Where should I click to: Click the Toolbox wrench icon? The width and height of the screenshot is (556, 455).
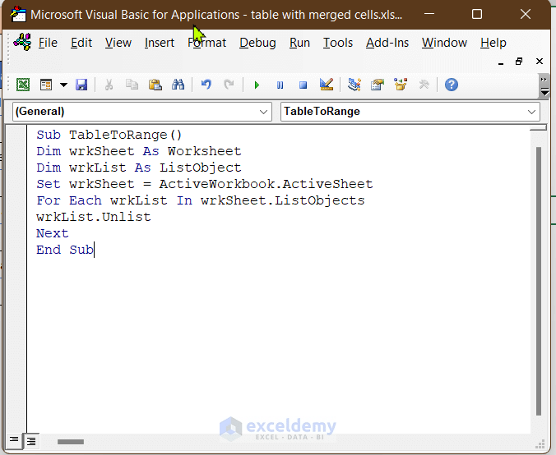(424, 85)
